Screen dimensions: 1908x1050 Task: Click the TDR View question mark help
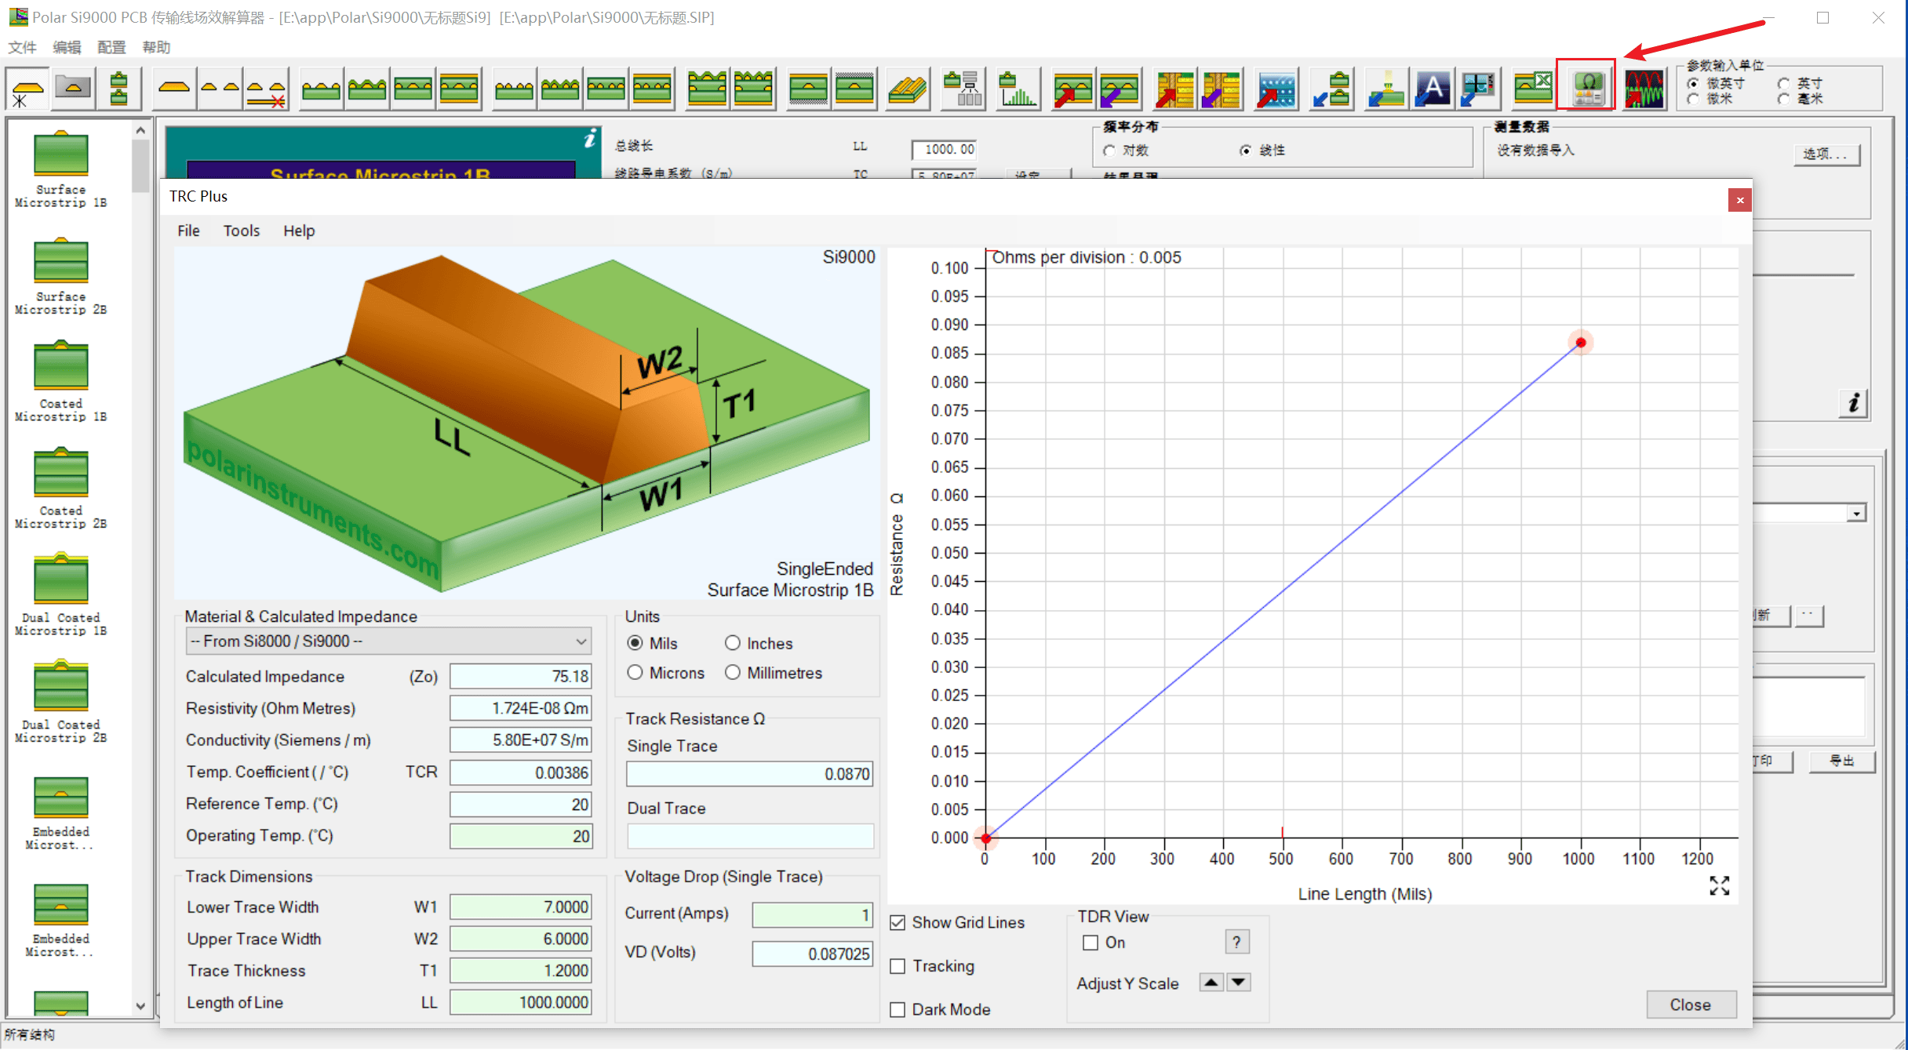[1236, 942]
